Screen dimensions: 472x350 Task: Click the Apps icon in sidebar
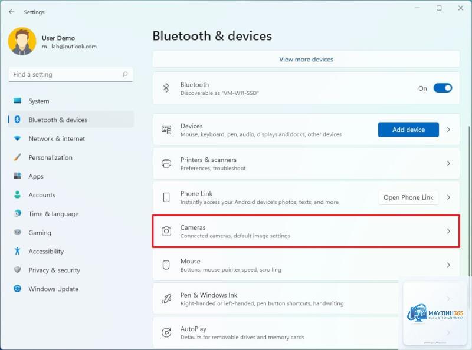tap(18, 176)
